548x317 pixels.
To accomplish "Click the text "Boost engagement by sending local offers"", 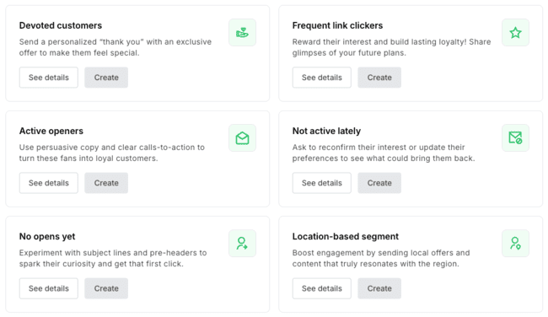I will 373,253.
